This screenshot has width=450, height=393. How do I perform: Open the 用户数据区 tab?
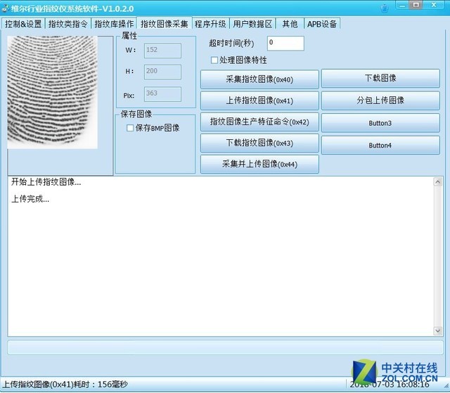coord(252,24)
